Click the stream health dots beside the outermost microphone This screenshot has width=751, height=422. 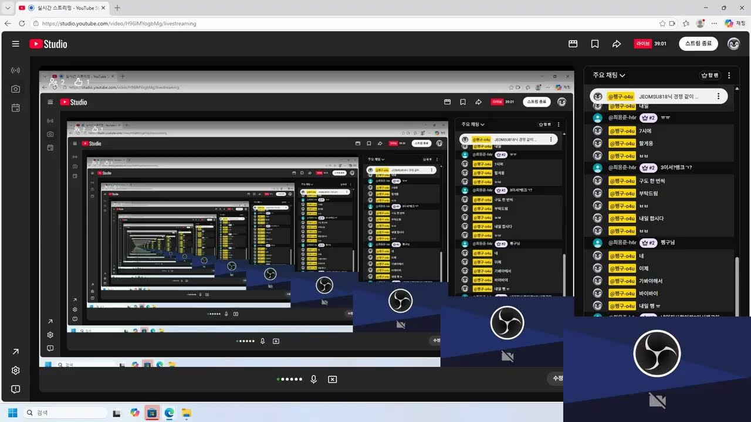coord(290,379)
